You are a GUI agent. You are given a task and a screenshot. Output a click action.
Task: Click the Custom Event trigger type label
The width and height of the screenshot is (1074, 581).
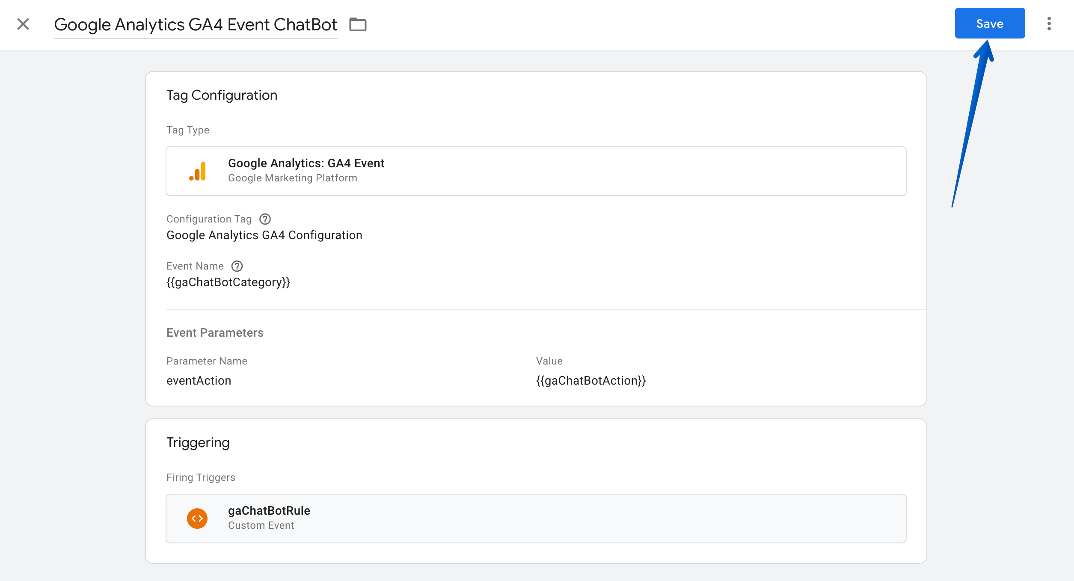click(261, 525)
